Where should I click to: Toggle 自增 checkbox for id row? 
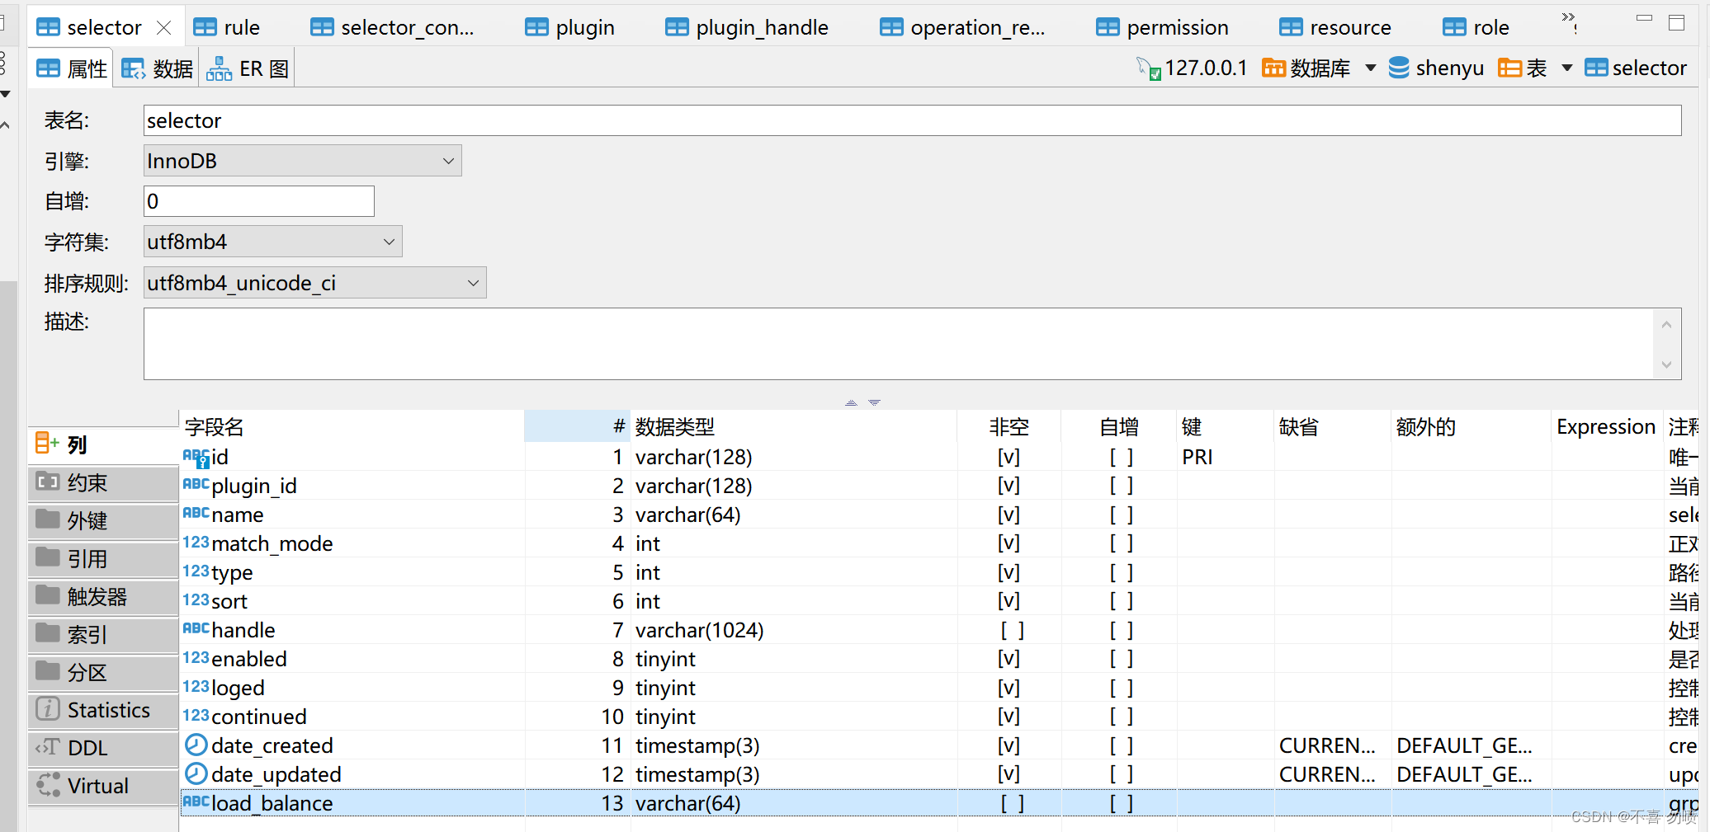coord(1121,457)
